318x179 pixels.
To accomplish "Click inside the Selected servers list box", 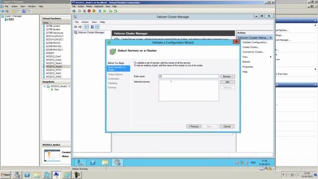I will coord(189,90).
